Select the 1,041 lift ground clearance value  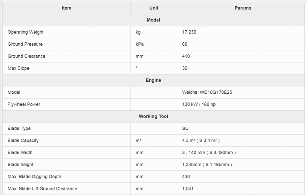click(x=188, y=188)
